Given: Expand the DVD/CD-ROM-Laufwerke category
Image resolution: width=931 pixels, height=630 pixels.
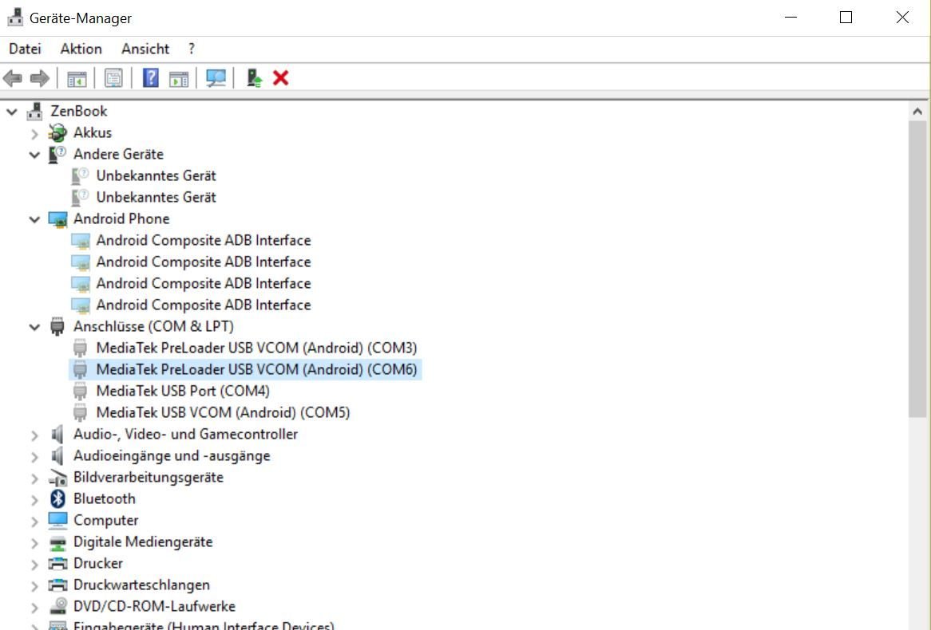Looking at the screenshot, I should [x=34, y=608].
